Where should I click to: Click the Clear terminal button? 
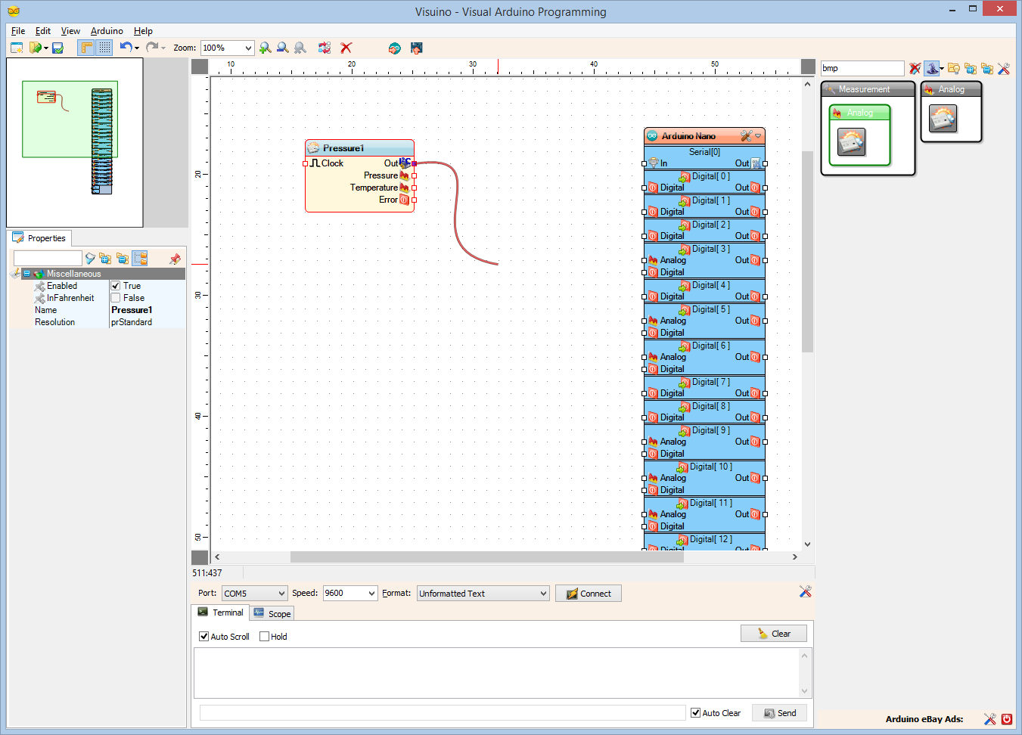point(774,634)
